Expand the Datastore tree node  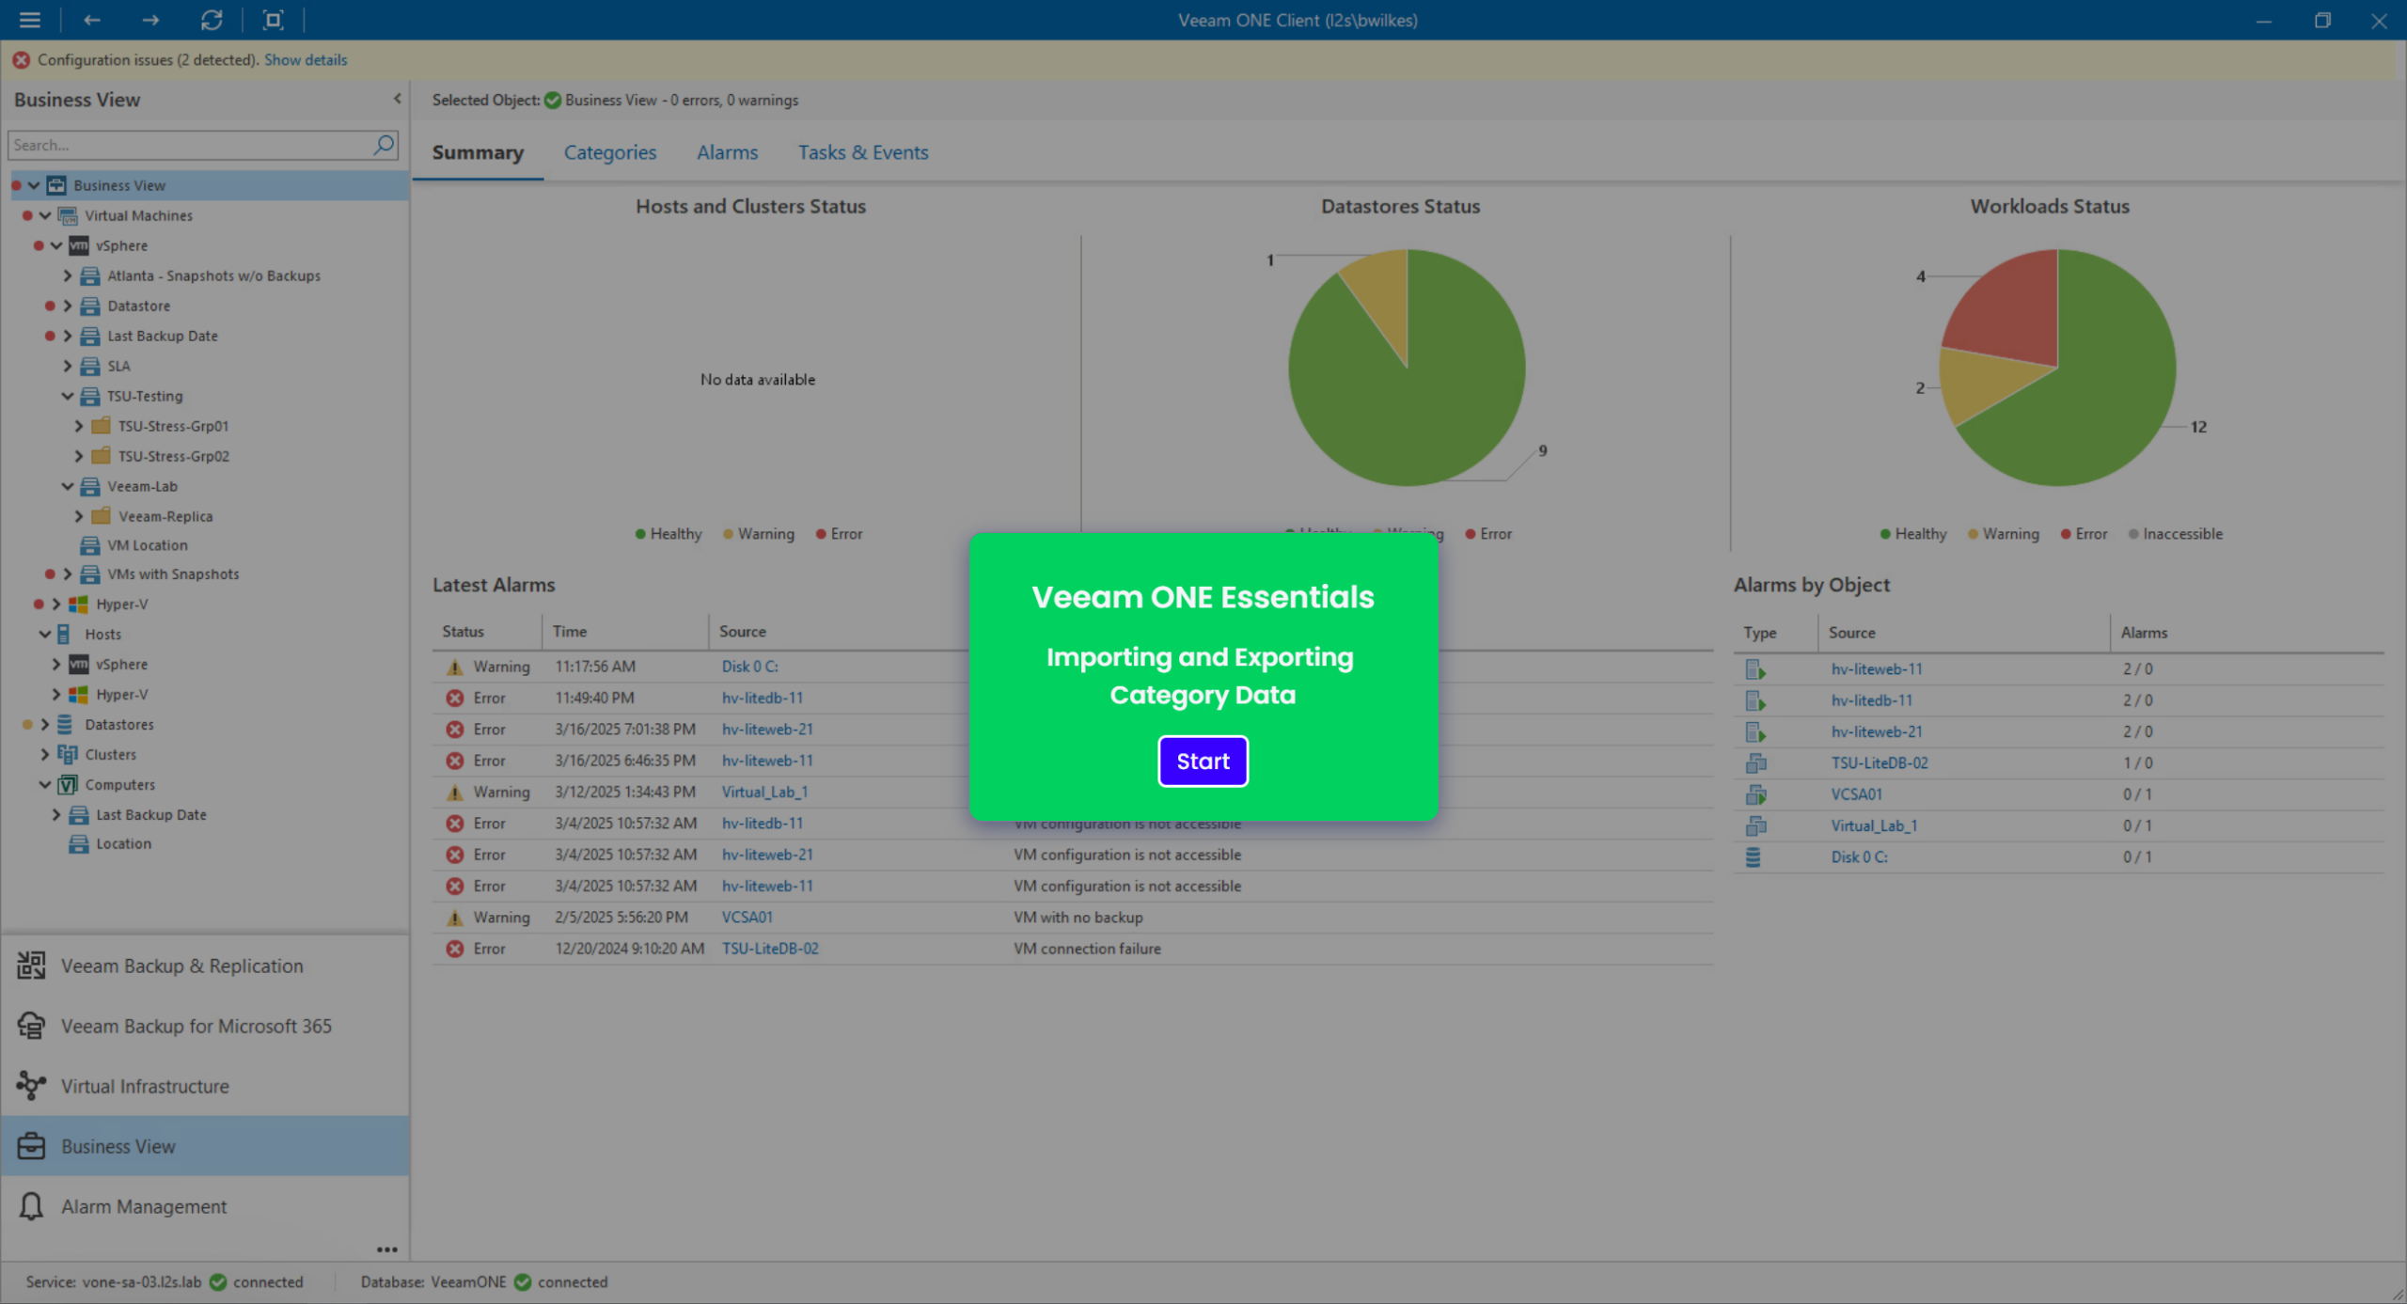[x=68, y=306]
